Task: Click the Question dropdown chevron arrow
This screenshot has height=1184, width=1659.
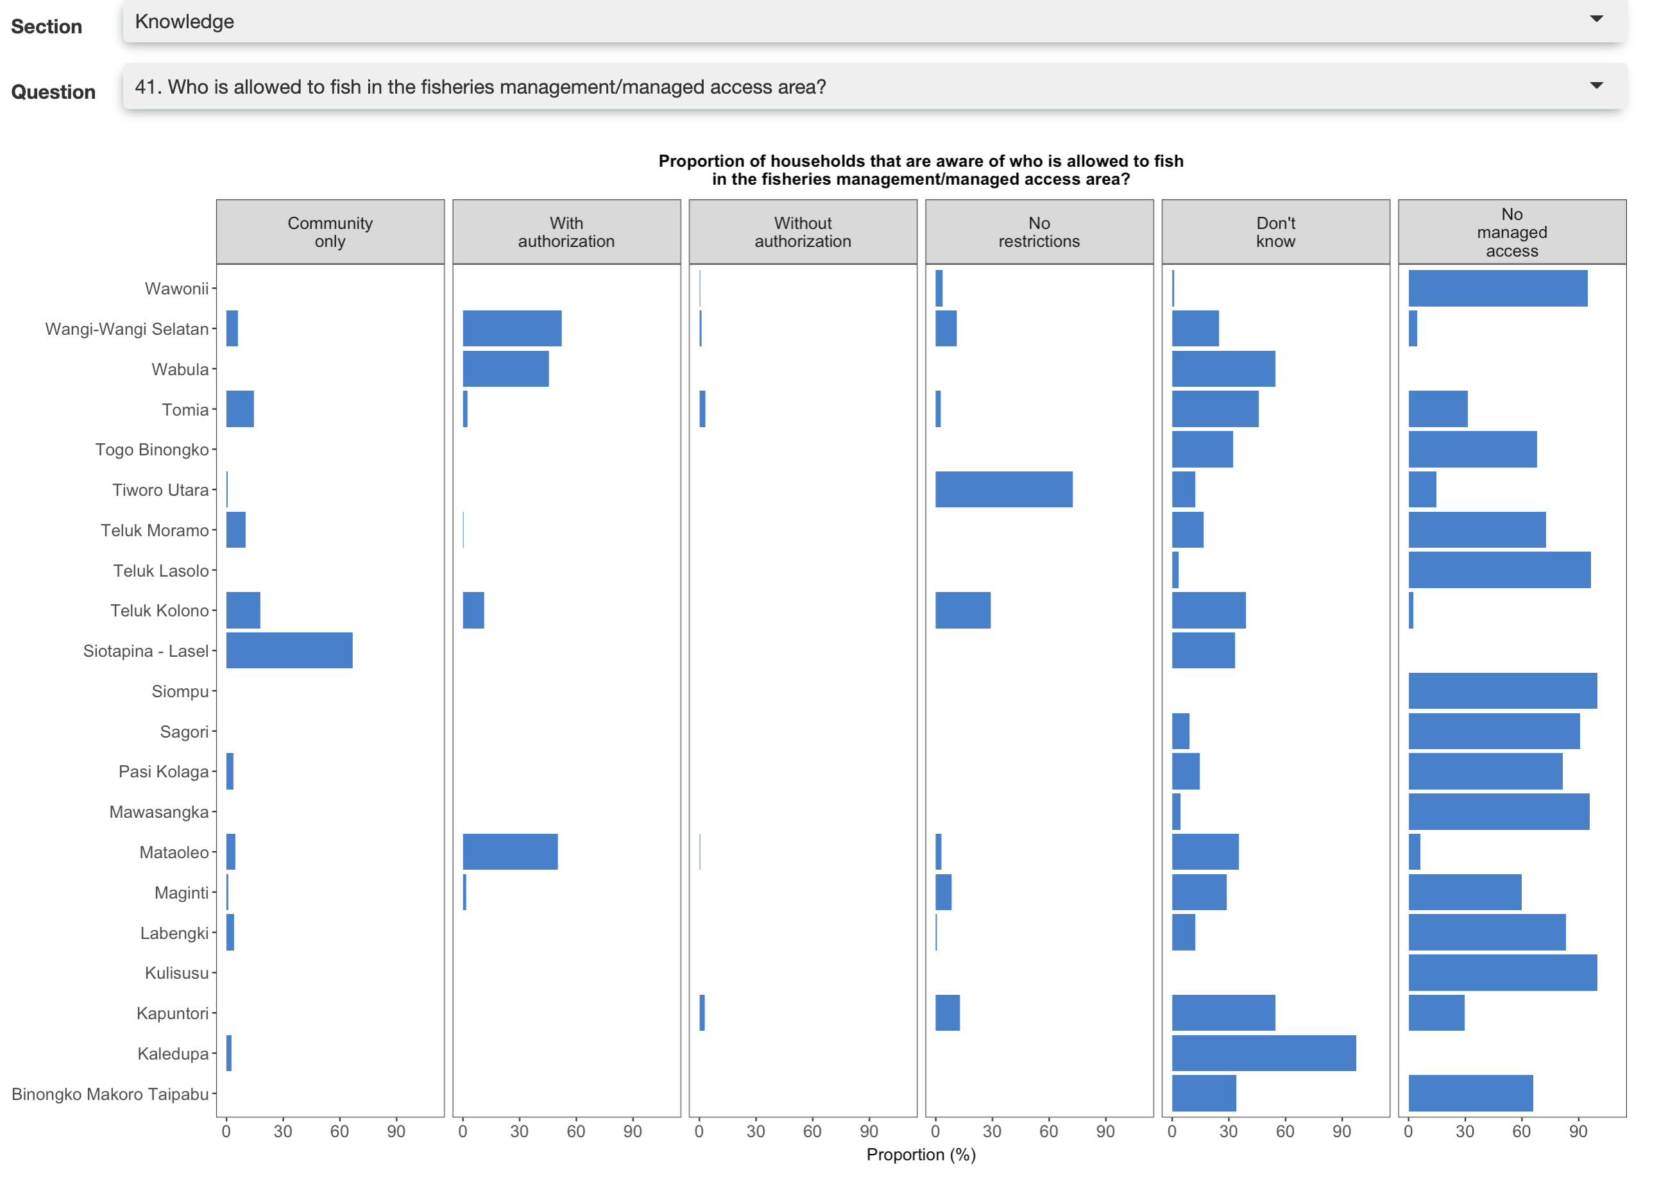Action: click(x=1597, y=85)
